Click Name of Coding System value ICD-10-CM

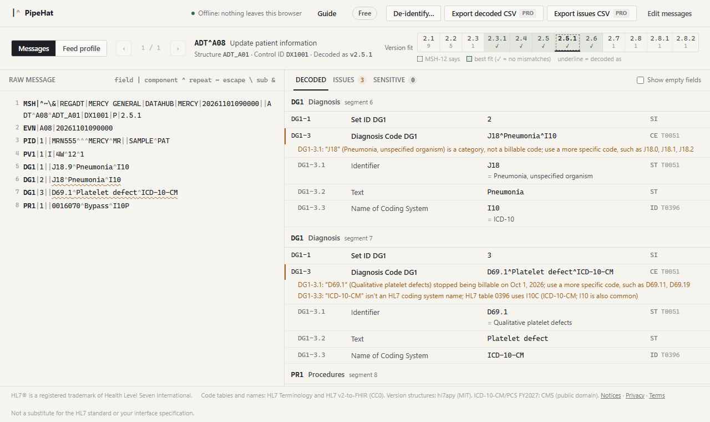(x=505, y=355)
